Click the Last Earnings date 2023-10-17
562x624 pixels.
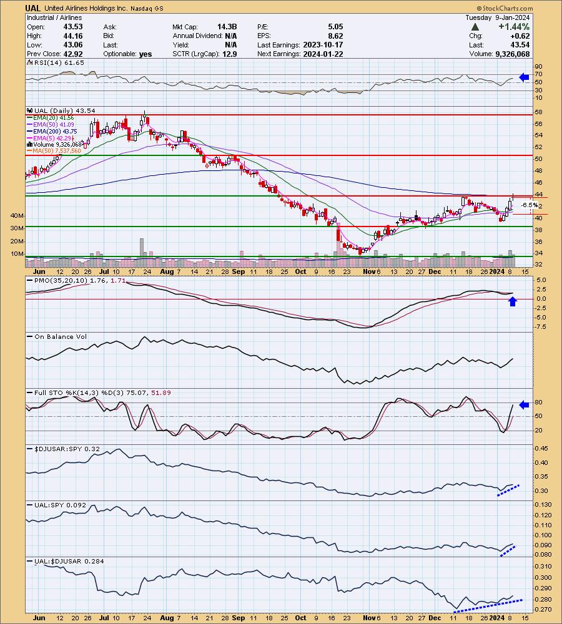[323, 44]
